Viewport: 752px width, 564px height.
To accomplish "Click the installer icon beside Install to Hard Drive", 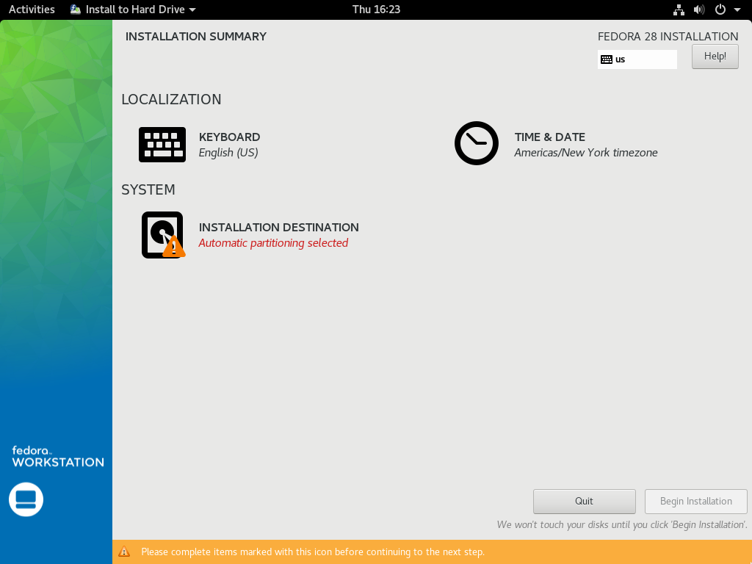I will point(76,10).
